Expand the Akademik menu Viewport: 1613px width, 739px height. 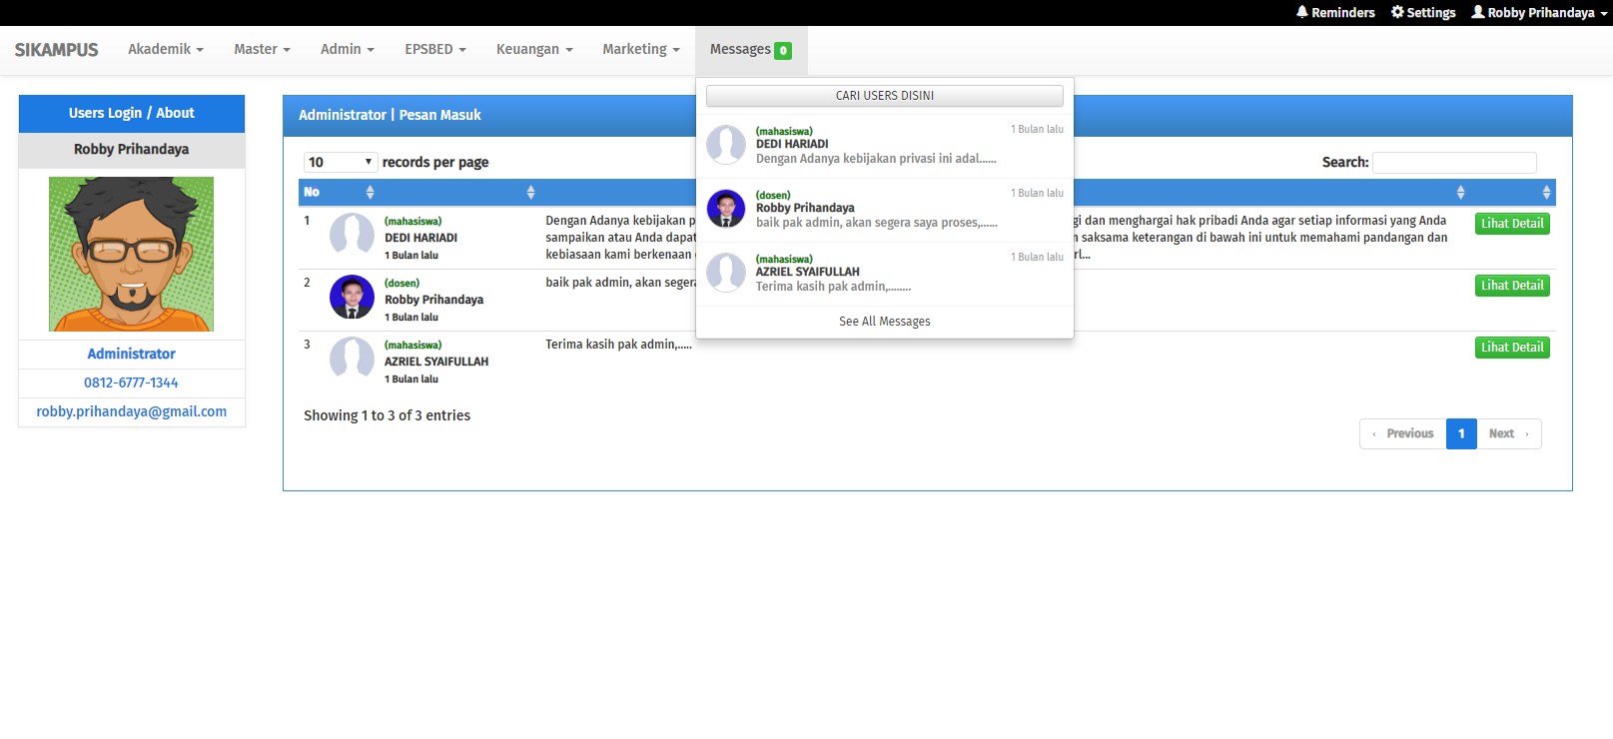165,49
